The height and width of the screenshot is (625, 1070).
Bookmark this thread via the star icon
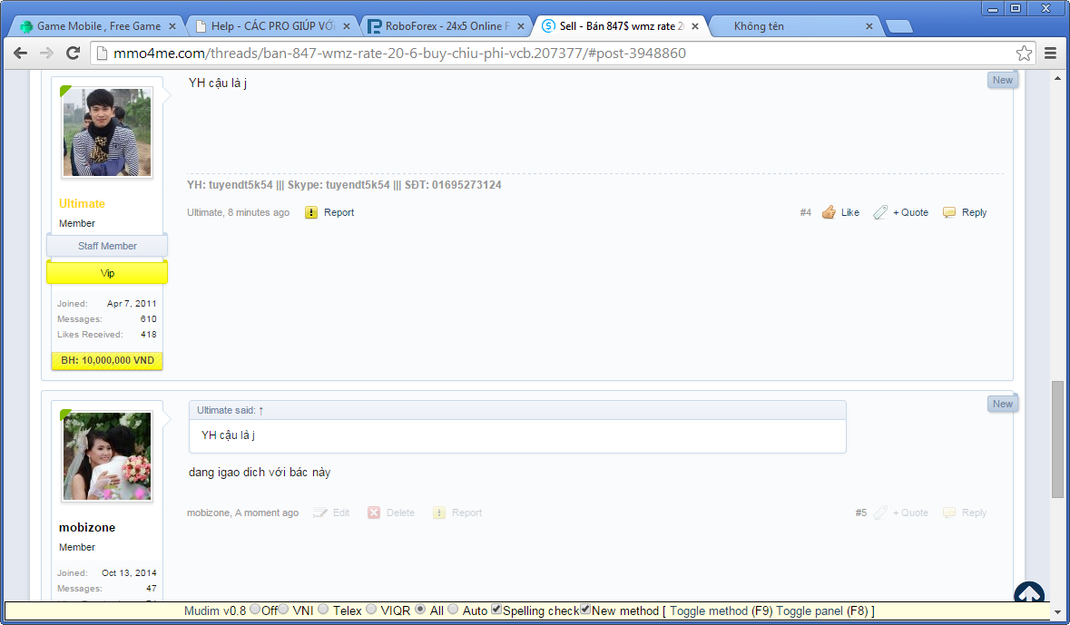(1023, 54)
